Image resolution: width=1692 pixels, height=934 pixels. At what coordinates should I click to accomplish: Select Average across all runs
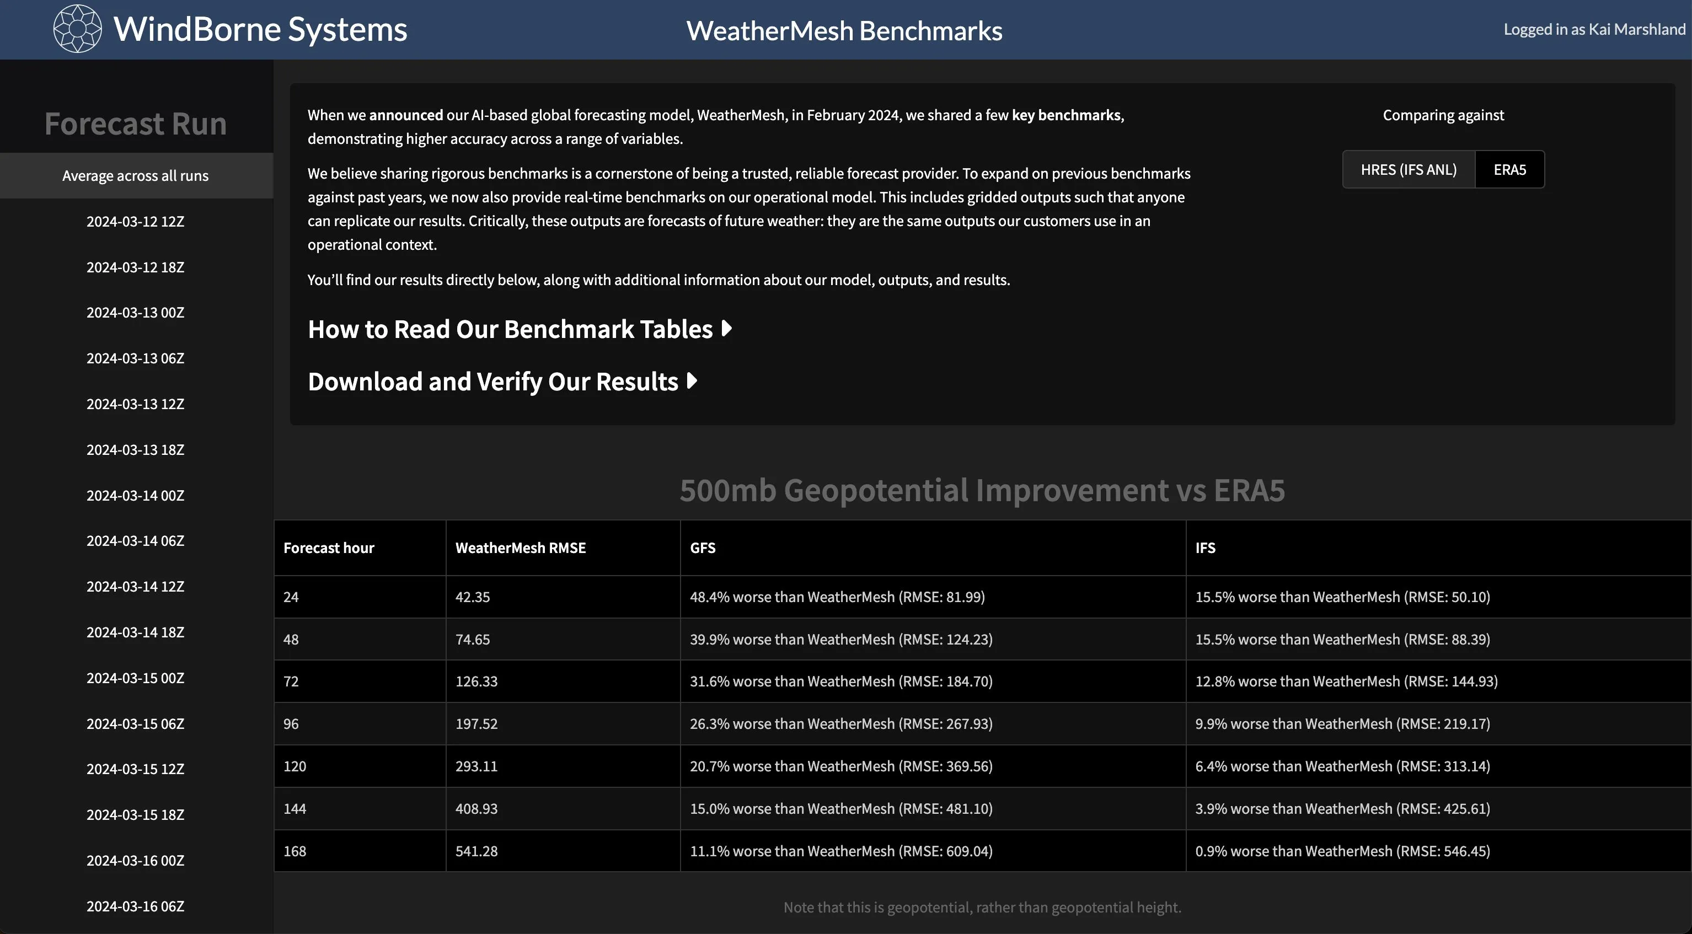click(x=136, y=175)
